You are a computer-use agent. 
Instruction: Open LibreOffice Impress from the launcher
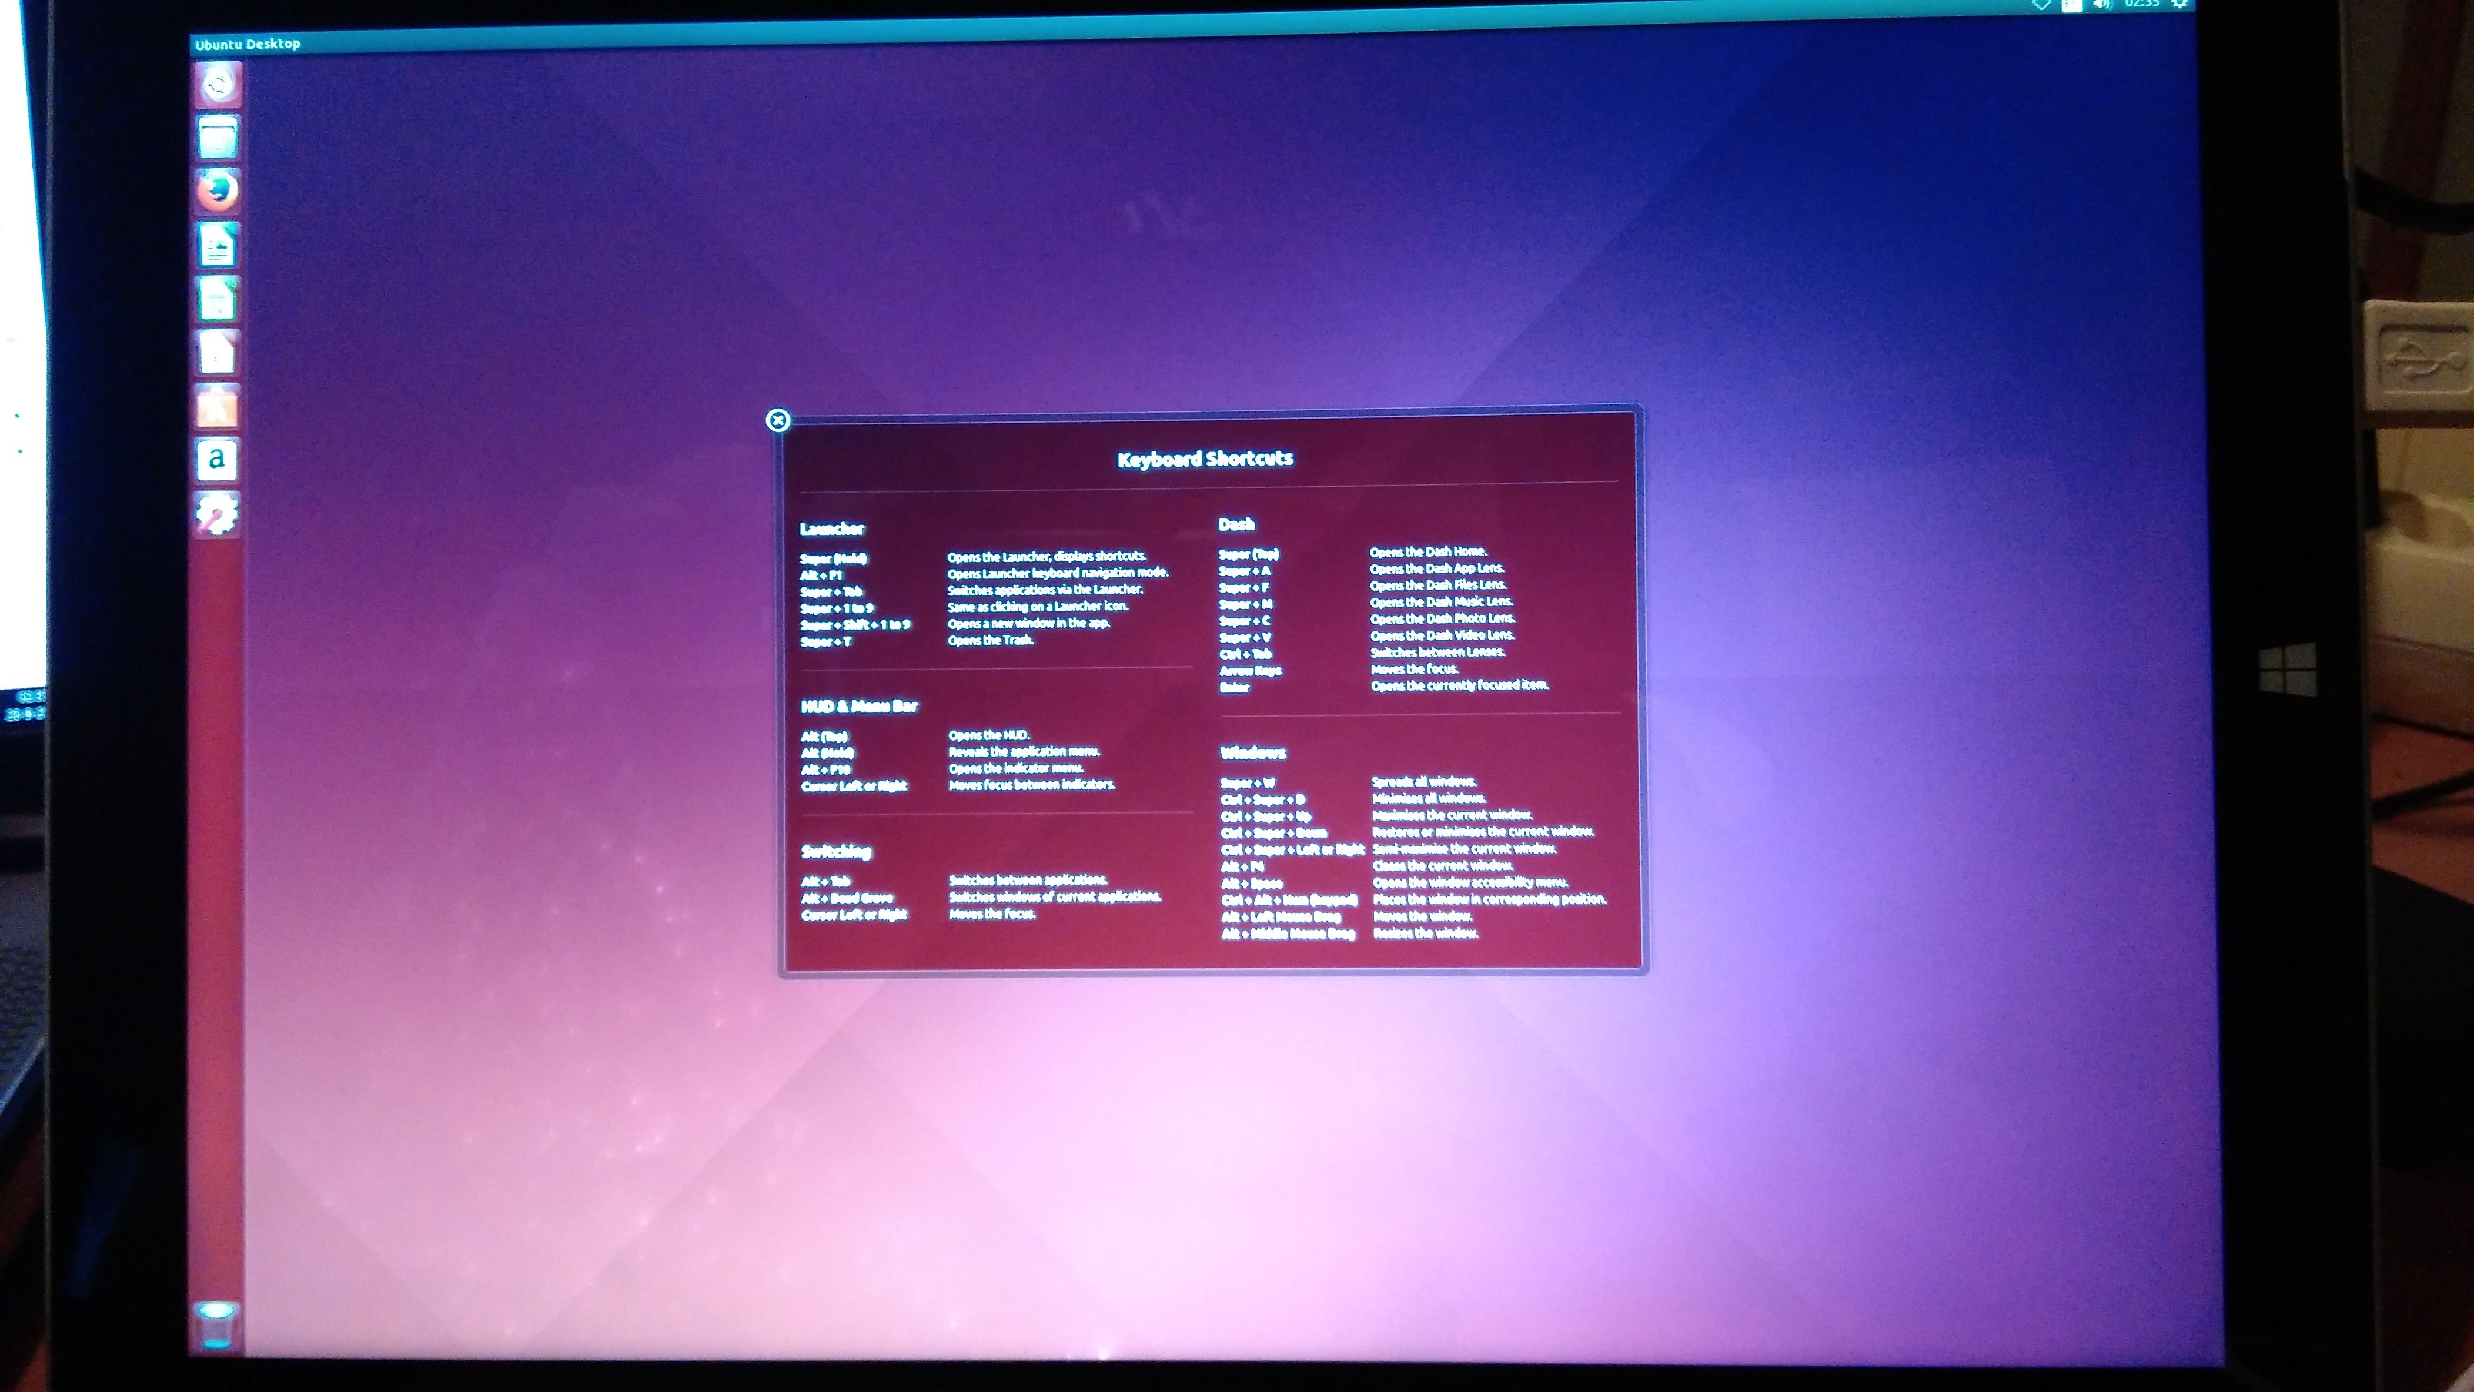click(x=218, y=353)
